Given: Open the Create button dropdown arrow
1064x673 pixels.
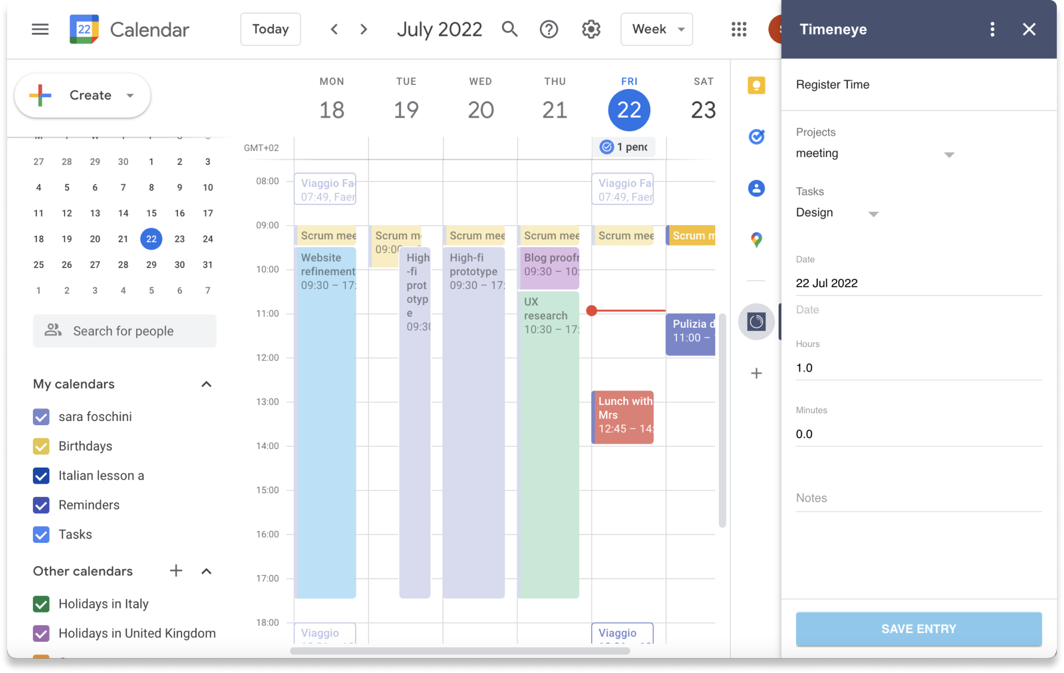Looking at the screenshot, I should click(x=130, y=96).
